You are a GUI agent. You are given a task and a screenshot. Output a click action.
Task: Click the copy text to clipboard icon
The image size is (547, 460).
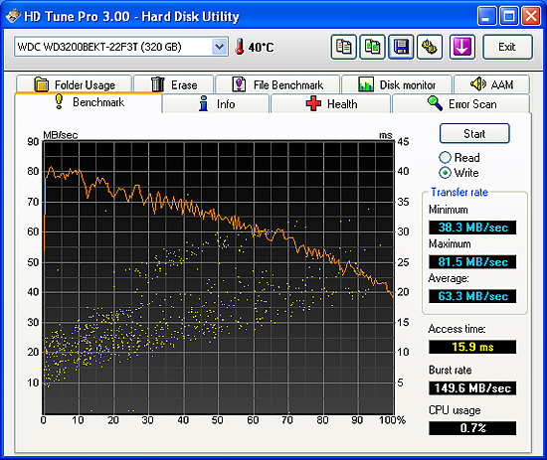[344, 47]
